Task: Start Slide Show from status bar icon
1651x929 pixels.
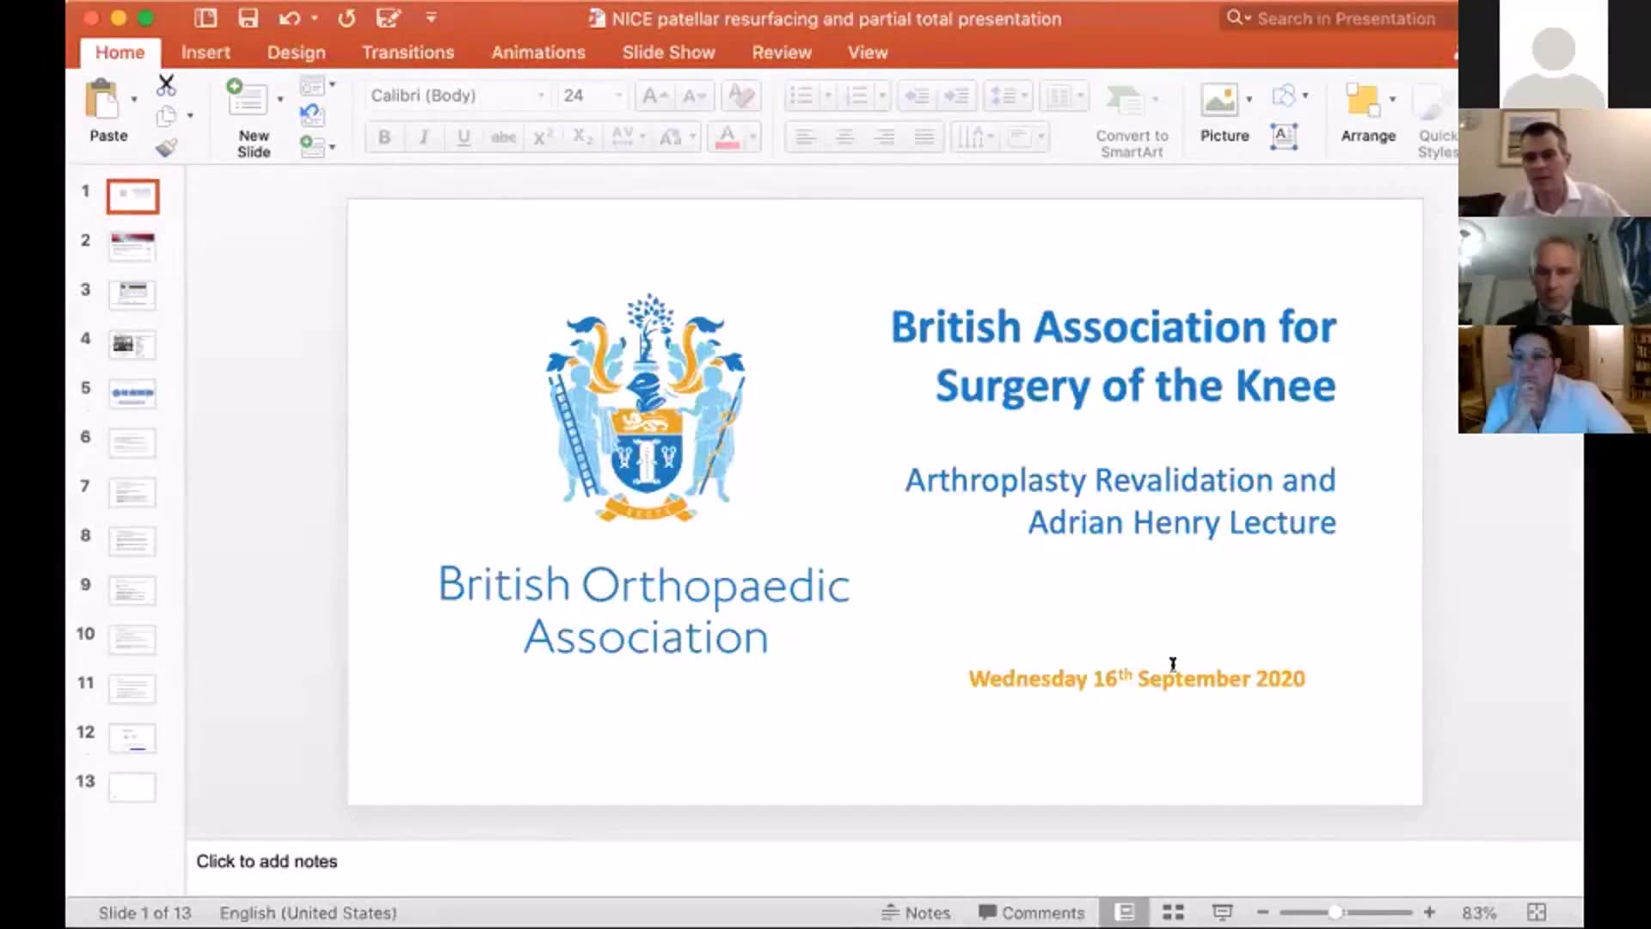Action: (1222, 913)
